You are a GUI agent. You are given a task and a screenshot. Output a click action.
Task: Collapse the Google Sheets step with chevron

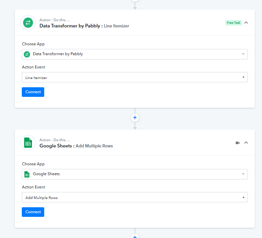pyautogui.click(x=246, y=142)
